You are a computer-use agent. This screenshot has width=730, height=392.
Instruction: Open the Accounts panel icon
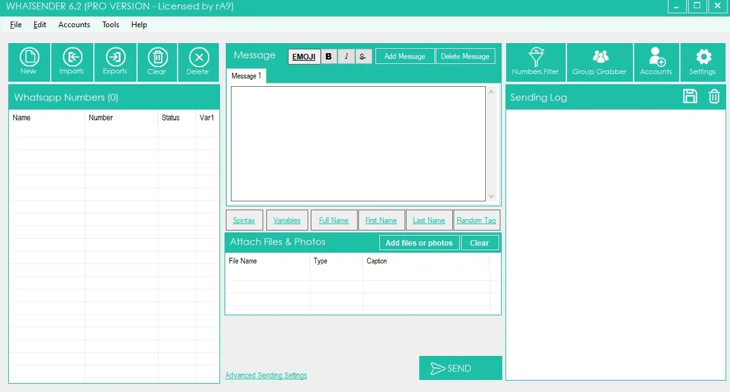point(656,62)
